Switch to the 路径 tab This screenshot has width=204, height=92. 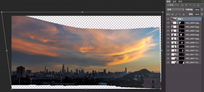180,2
